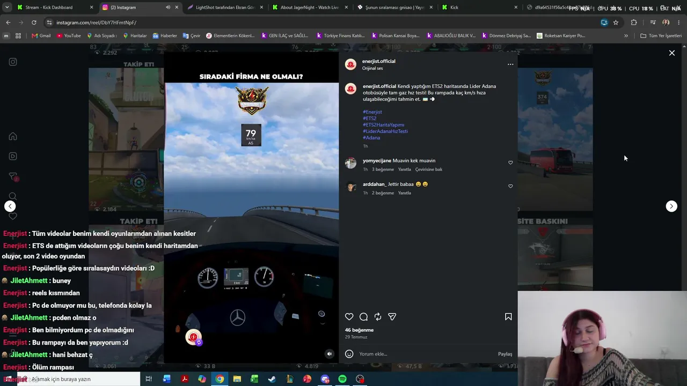Viewport: 687px width, 386px height.
Task: Like the reel with the heart icon
Action: tap(349, 317)
